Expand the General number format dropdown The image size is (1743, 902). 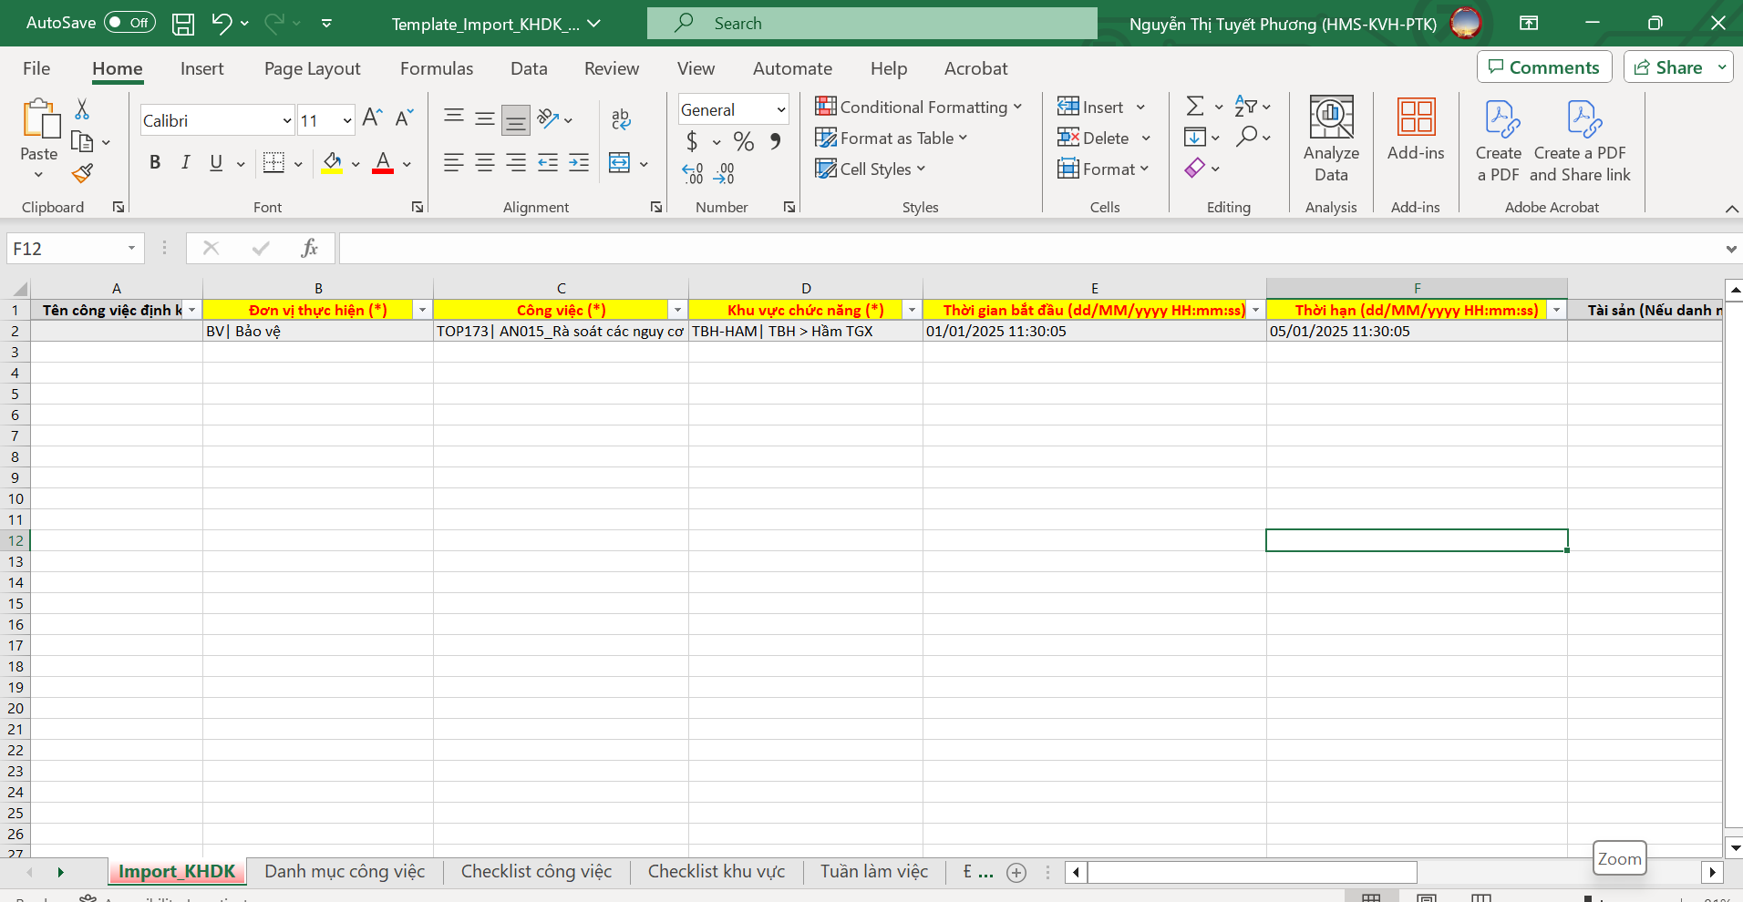[780, 110]
